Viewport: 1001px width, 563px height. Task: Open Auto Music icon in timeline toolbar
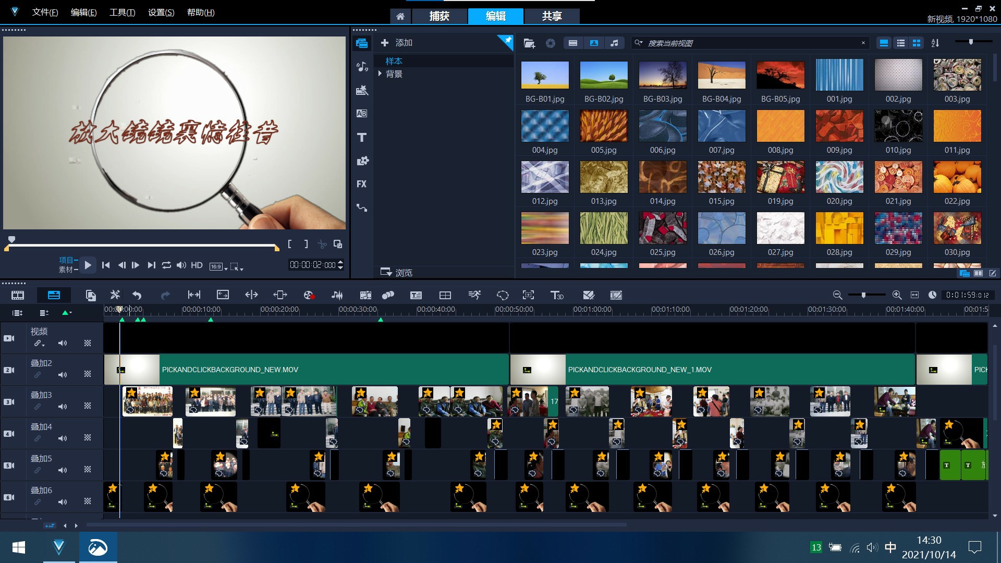(x=365, y=295)
